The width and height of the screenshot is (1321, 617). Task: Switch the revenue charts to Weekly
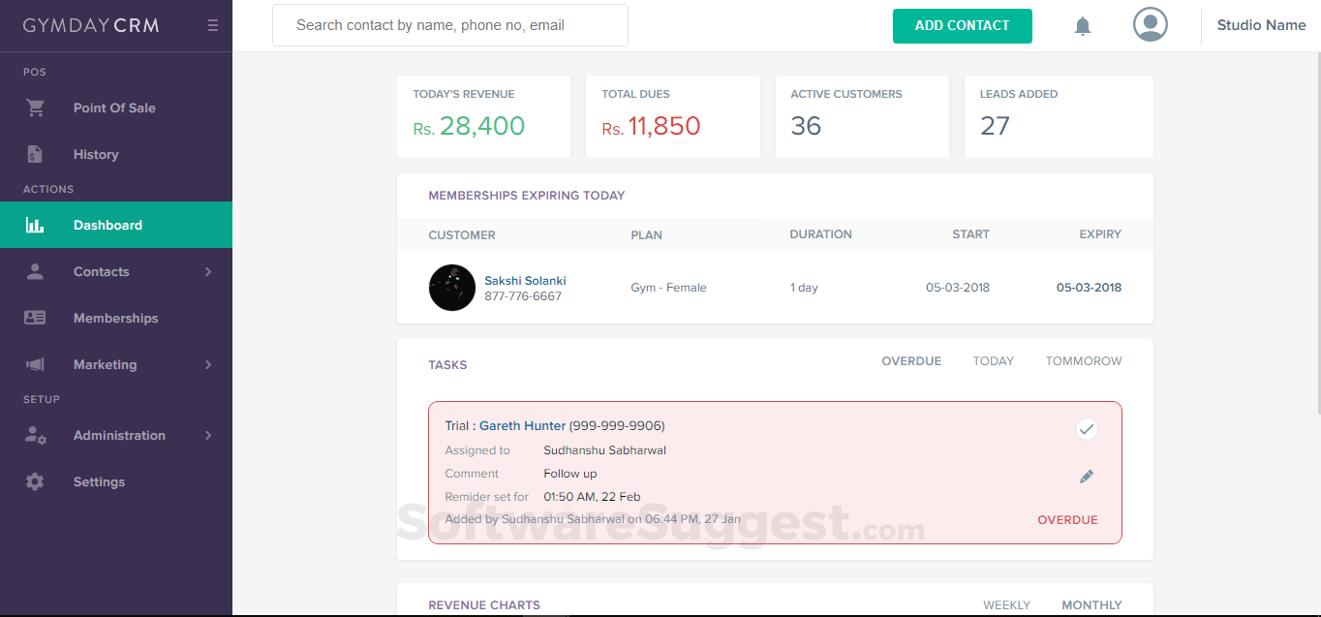[x=1006, y=605]
